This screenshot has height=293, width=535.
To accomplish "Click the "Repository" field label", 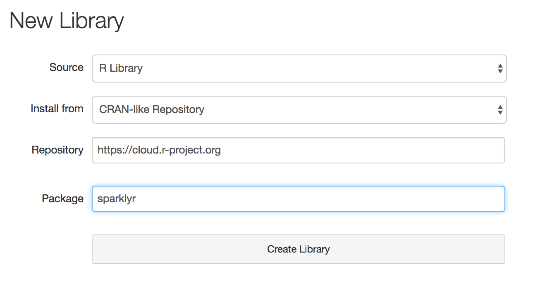I will 57,150.
